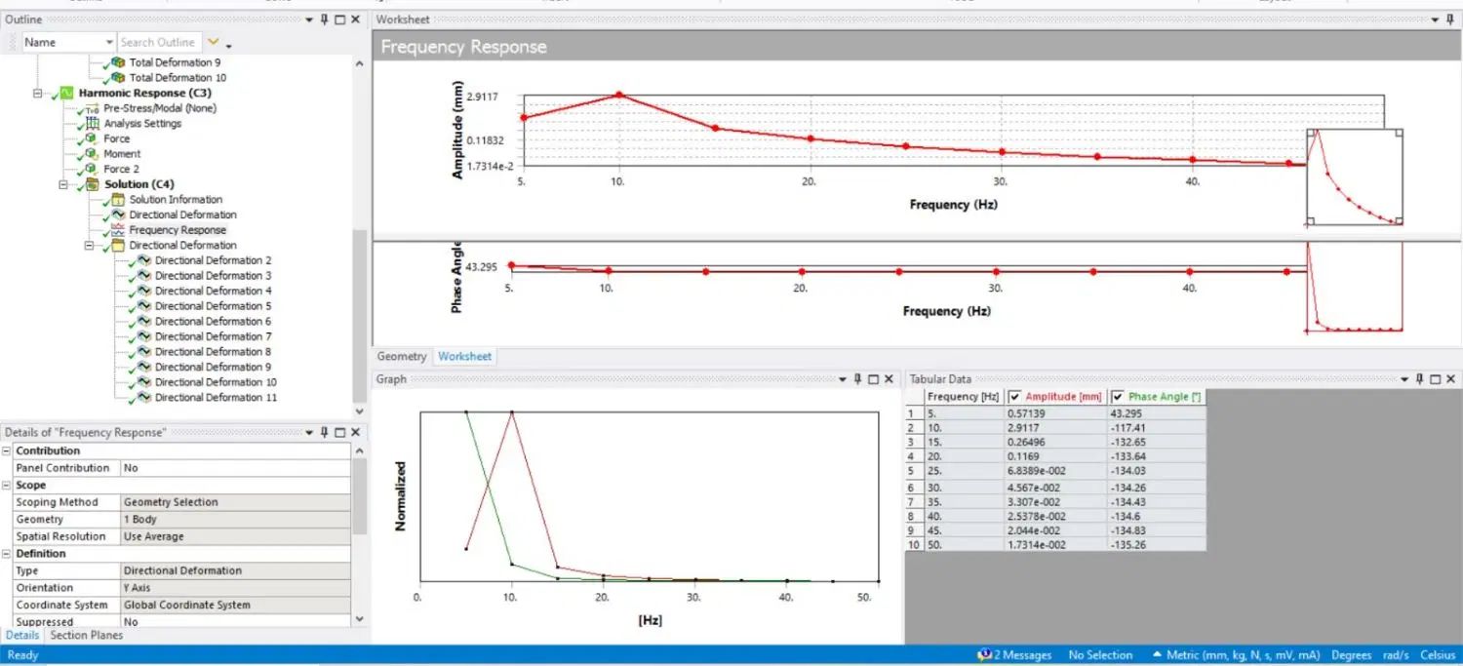Open the 2 Messages status item
The width and height of the screenshot is (1463, 666).
[1014, 655]
